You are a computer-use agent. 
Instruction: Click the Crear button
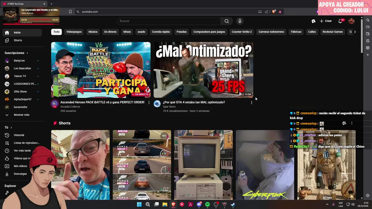click(326, 21)
